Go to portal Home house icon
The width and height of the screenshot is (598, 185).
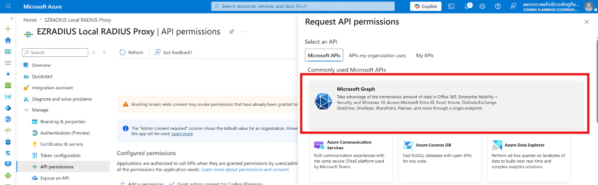(8, 40)
